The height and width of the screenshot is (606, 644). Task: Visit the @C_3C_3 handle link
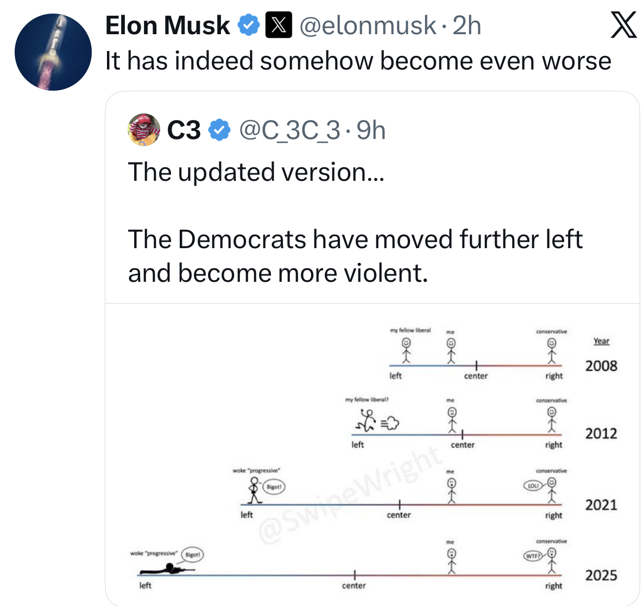[289, 130]
